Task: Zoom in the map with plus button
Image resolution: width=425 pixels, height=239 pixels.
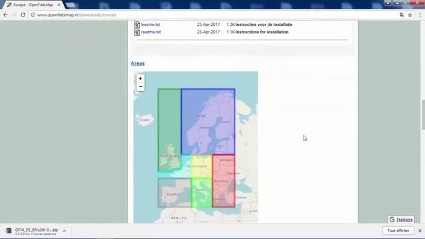Action: (x=140, y=78)
